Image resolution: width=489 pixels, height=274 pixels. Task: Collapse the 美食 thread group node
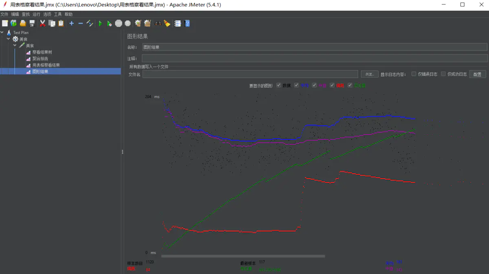(x=9, y=39)
